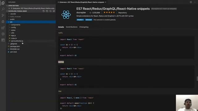Click the extension identifier badge

pos(164,9)
